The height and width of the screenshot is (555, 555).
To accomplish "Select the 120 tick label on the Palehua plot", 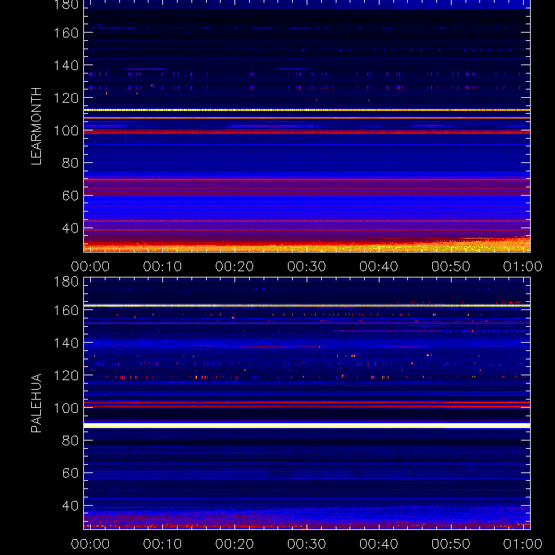I will pyautogui.click(x=66, y=375).
